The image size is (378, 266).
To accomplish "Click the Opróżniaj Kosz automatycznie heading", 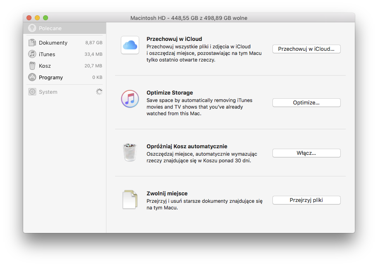I will (187, 146).
